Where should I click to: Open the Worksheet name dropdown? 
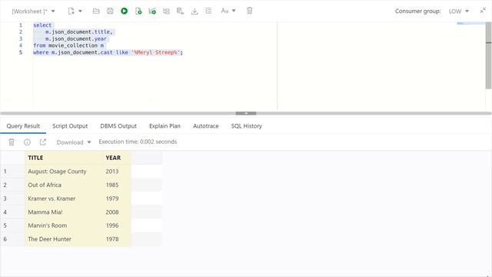click(33, 12)
